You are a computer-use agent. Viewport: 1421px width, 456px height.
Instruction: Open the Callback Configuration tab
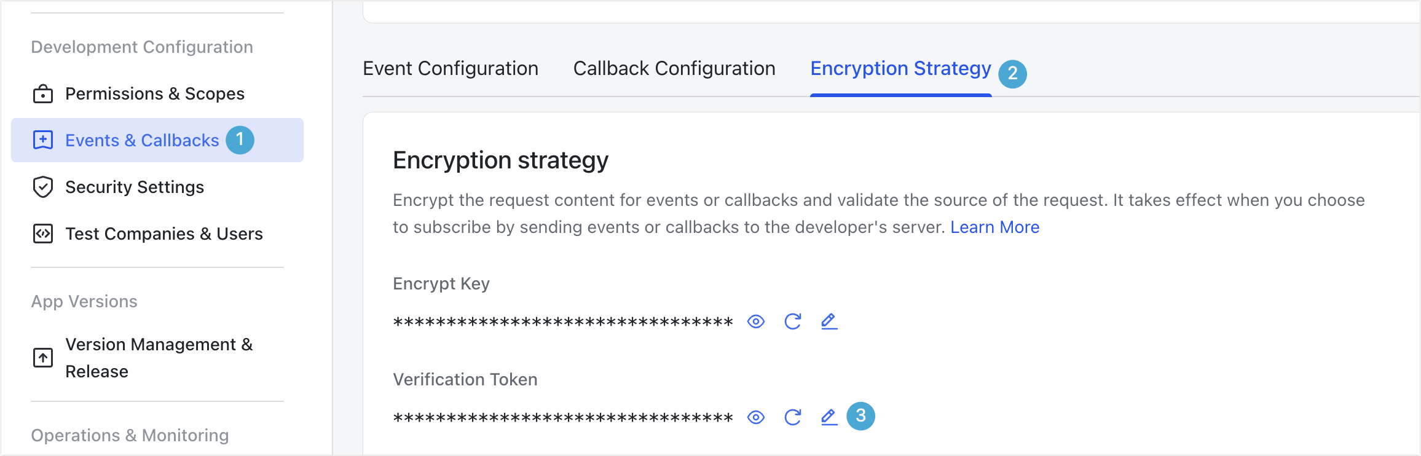[674, 68]
